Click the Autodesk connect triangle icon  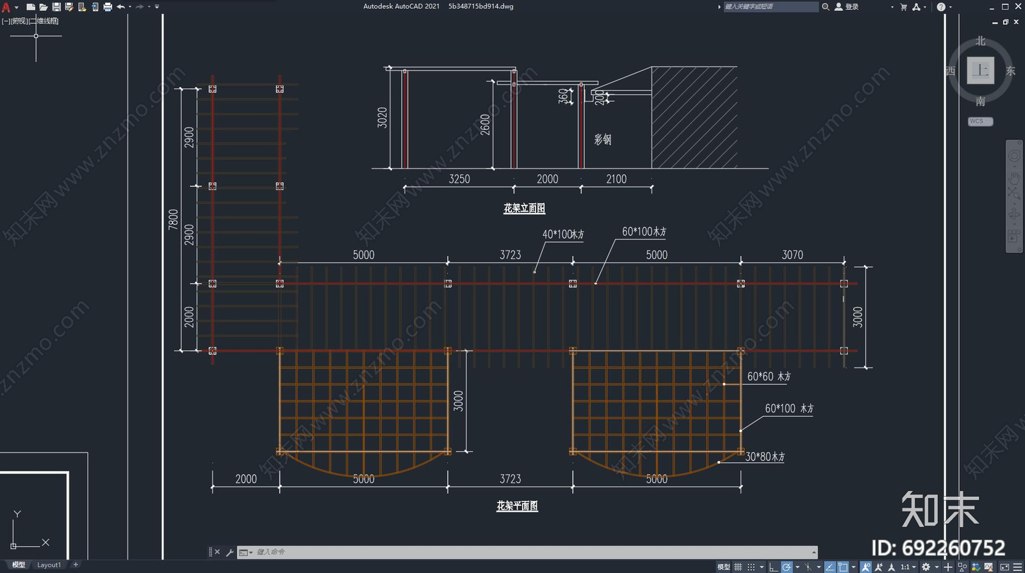[916, 6]
